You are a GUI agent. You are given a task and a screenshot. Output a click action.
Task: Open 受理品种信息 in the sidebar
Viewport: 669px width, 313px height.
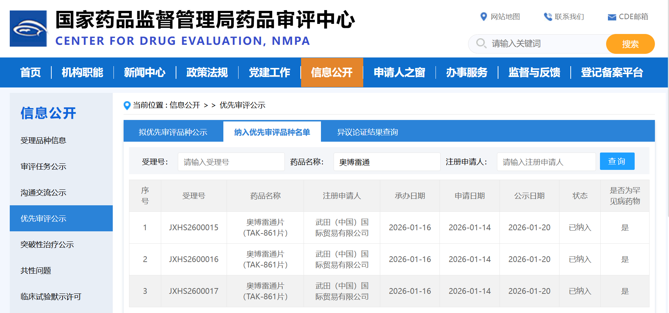(x=43, y=140)
